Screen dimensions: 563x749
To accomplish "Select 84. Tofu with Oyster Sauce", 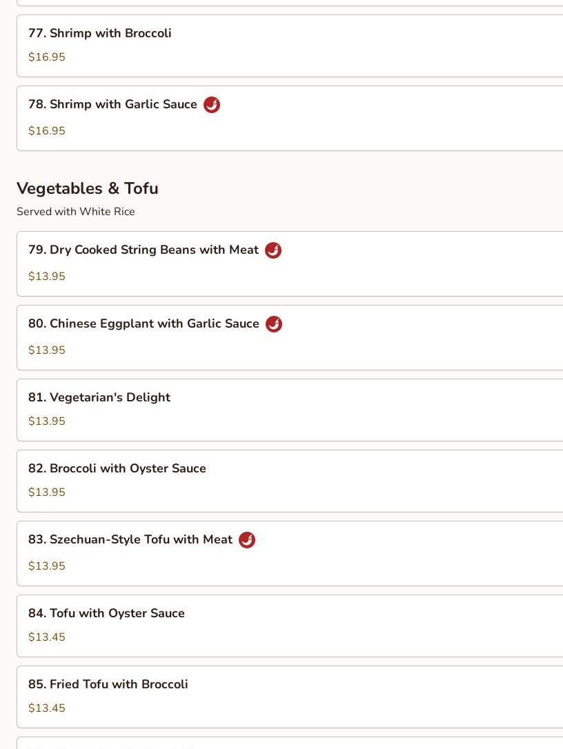I will pyautogui.click(x=106, y=613).
